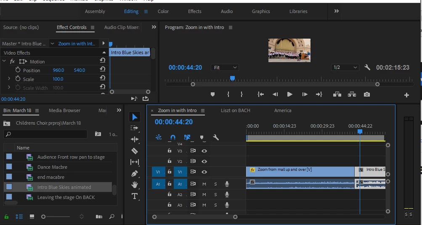The height and width of the screenshot is (225, 422).
Task: Play the program sequence
Action: tap(289, 94)
